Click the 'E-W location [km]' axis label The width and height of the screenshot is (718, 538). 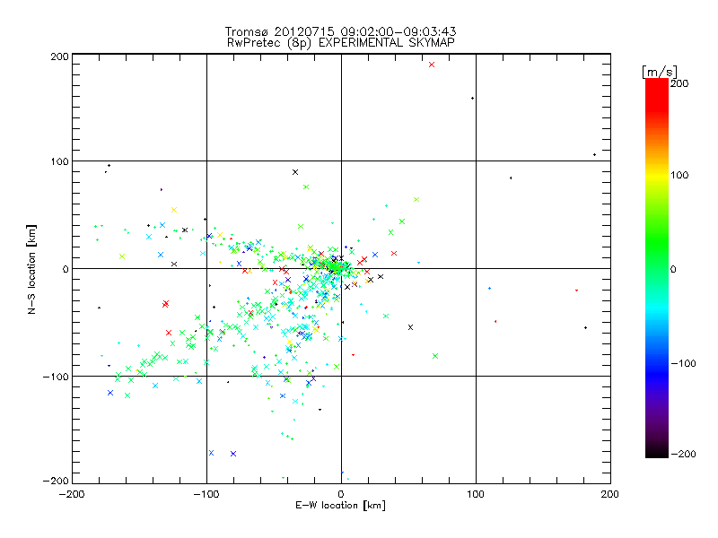(x=340, y=506)
